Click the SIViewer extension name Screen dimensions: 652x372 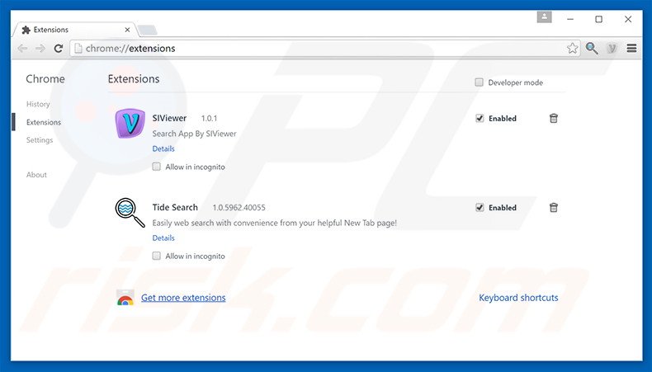[169, 118]
